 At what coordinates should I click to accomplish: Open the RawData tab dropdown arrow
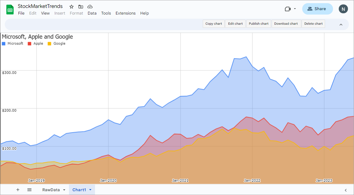(64, 190)
